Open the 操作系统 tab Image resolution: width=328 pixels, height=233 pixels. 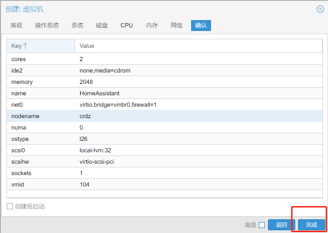47,26
